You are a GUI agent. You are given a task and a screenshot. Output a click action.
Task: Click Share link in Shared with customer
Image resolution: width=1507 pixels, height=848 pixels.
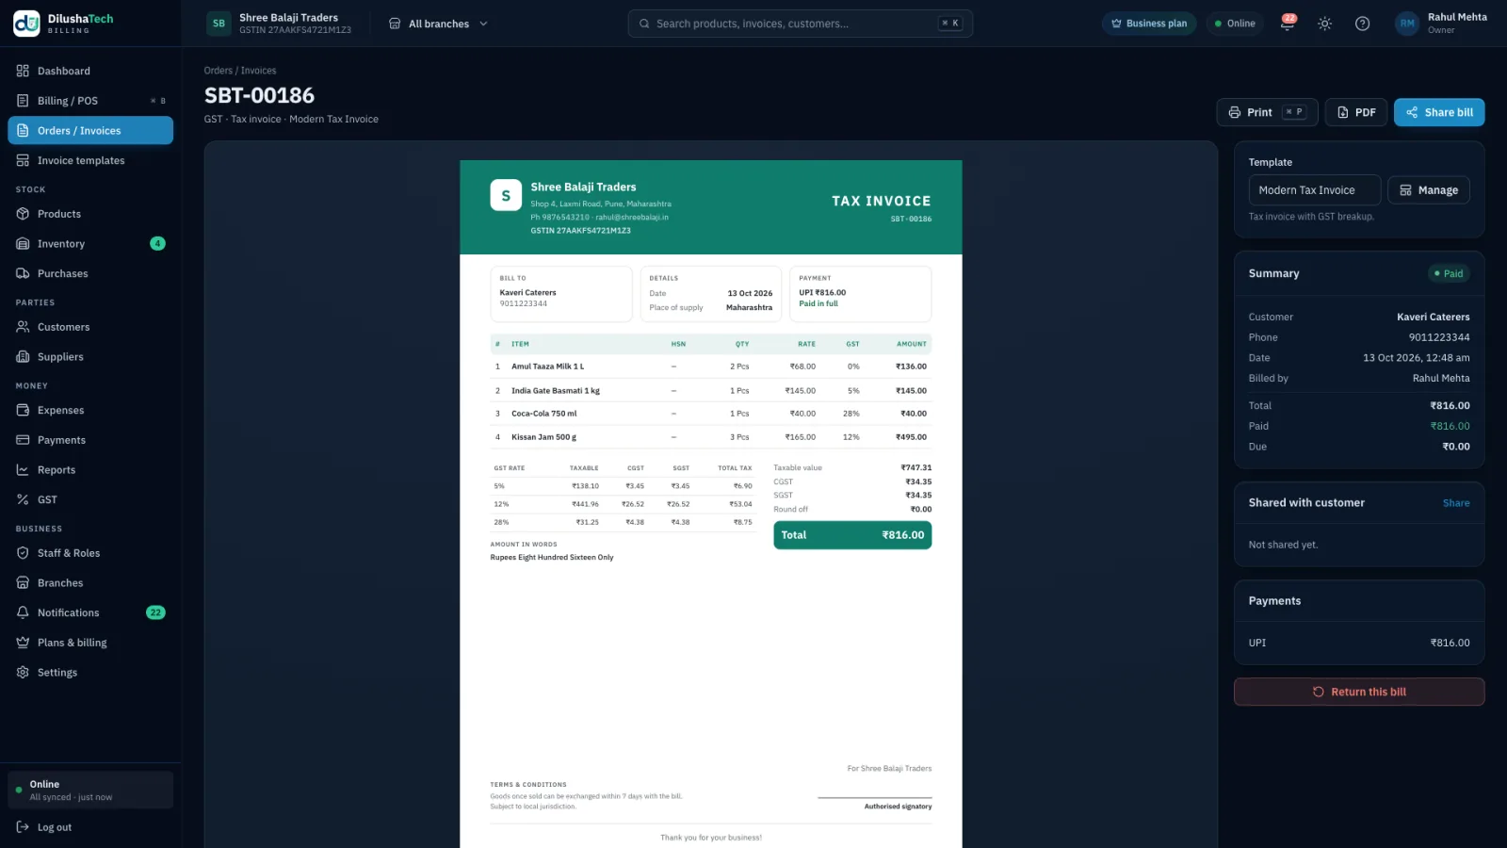(1456, 503)
